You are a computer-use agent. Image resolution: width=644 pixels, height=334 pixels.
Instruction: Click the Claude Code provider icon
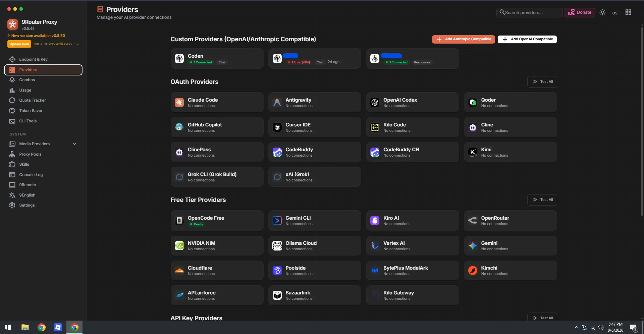click(179, 102)
